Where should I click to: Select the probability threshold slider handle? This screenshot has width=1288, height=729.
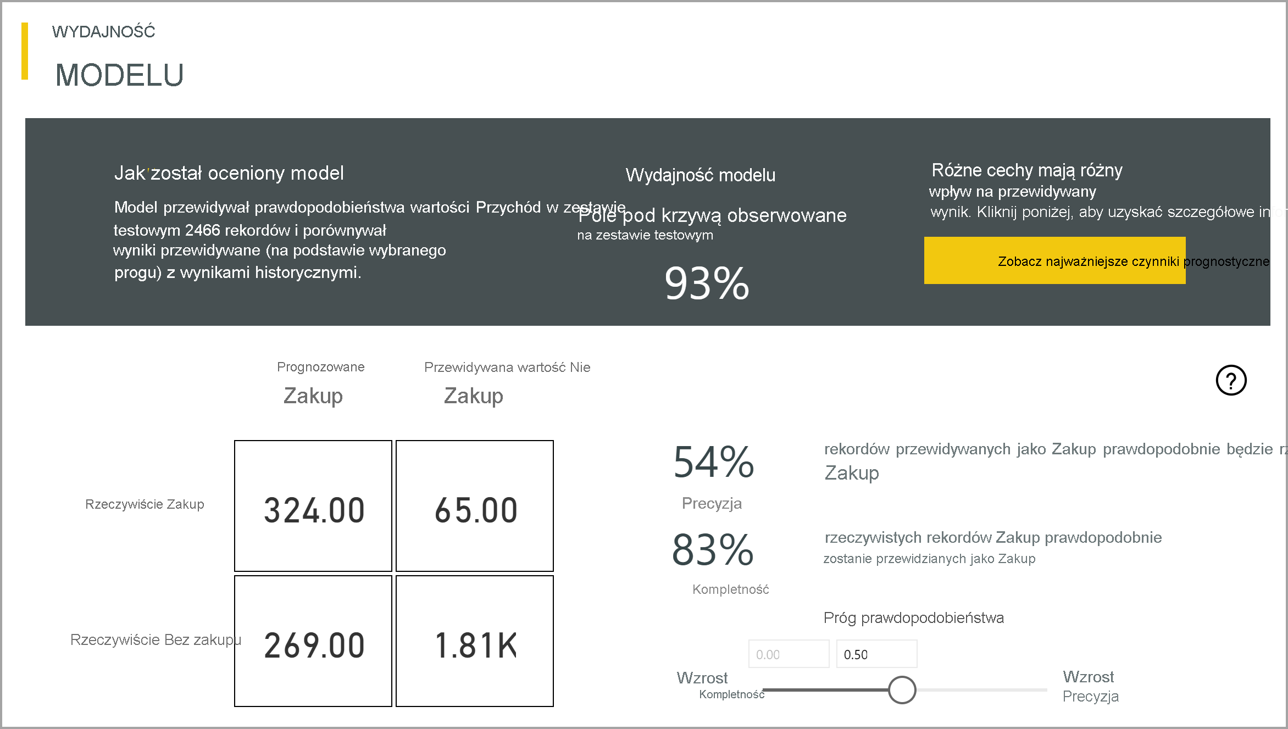[902, 689]
